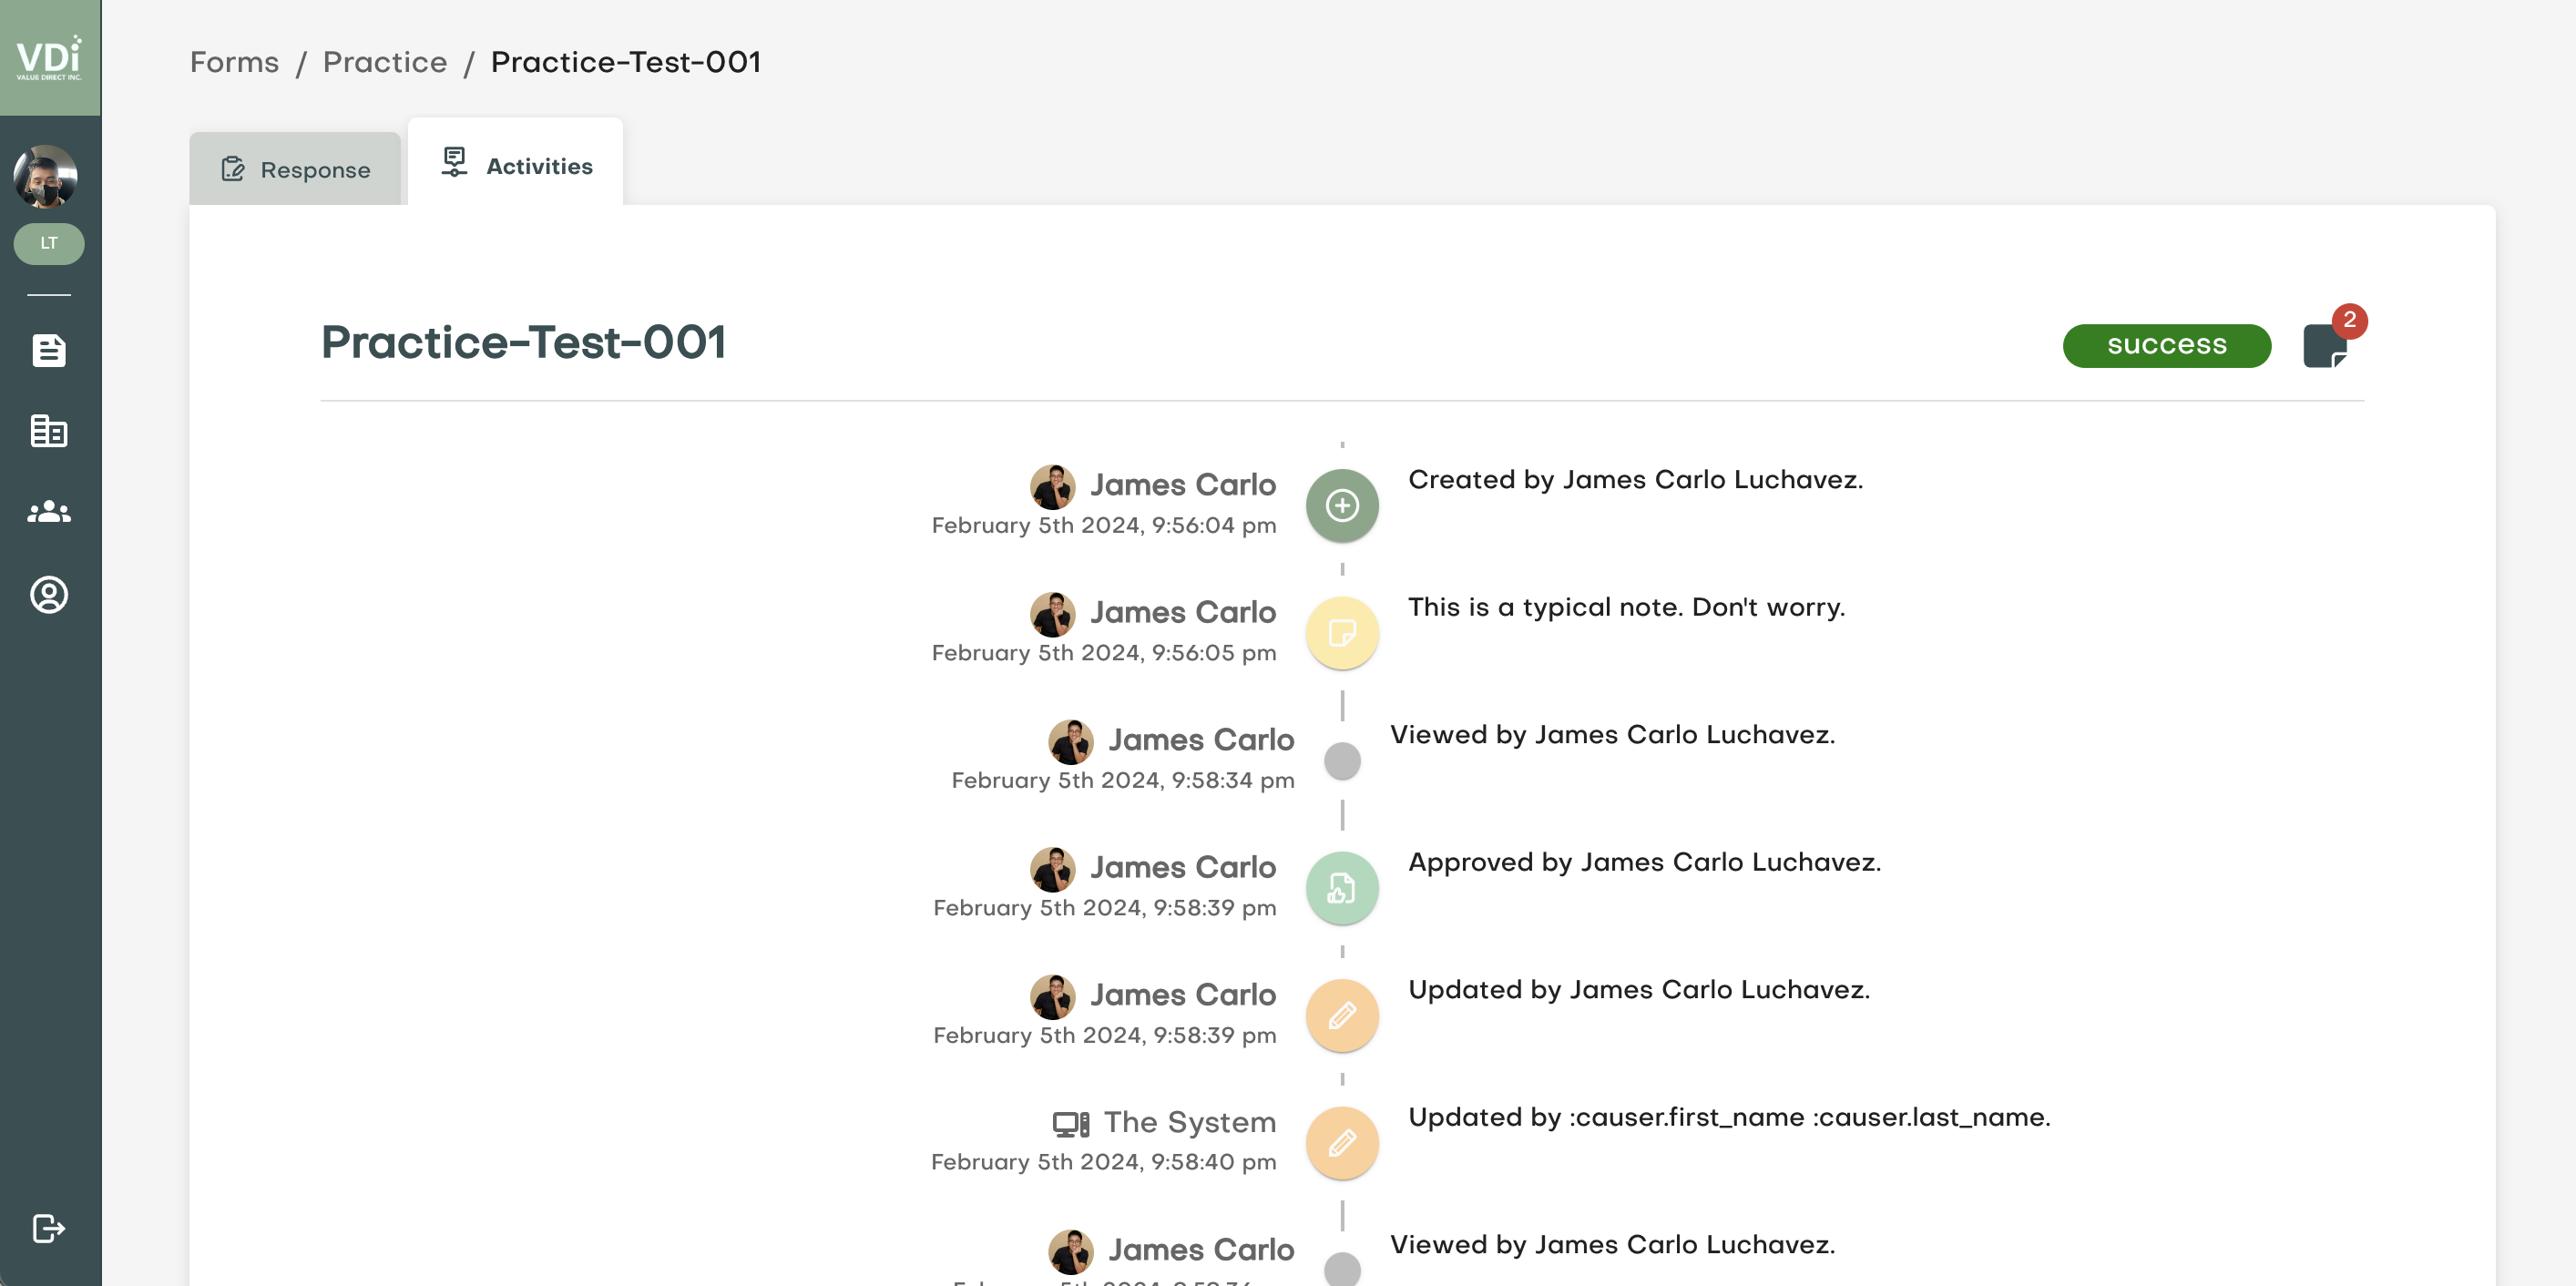Open the users group icon in the sidebar

point(49,512)
